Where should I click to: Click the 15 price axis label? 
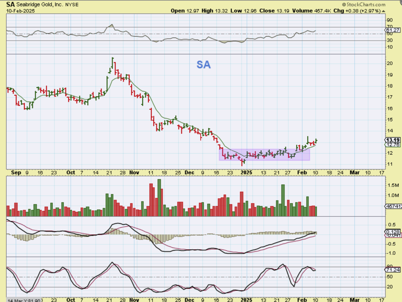(x=389, y=120)
